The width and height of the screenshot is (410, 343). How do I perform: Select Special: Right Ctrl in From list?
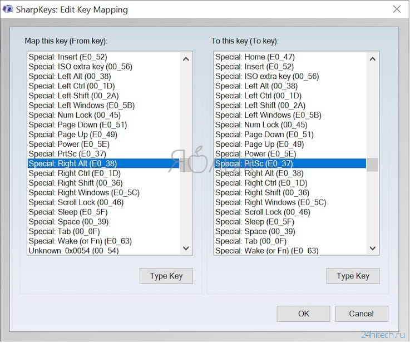[x=103, y=173]
